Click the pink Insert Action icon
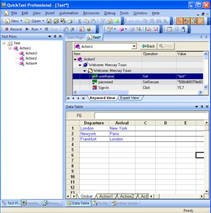The height and width of the screenshot is (213, 211). tap(121, 29)
